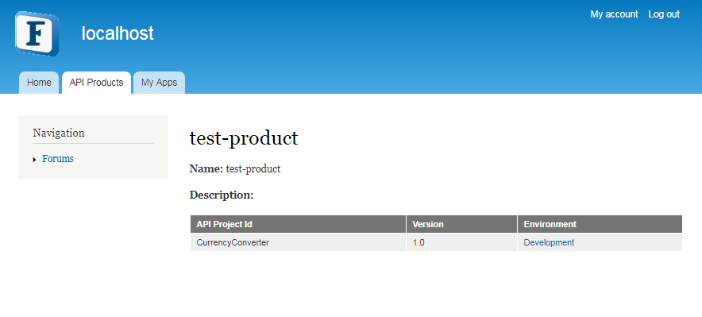Open the My Apps tab
The width and height of the screenshot is (702, 317).
(x=159, y=83)
